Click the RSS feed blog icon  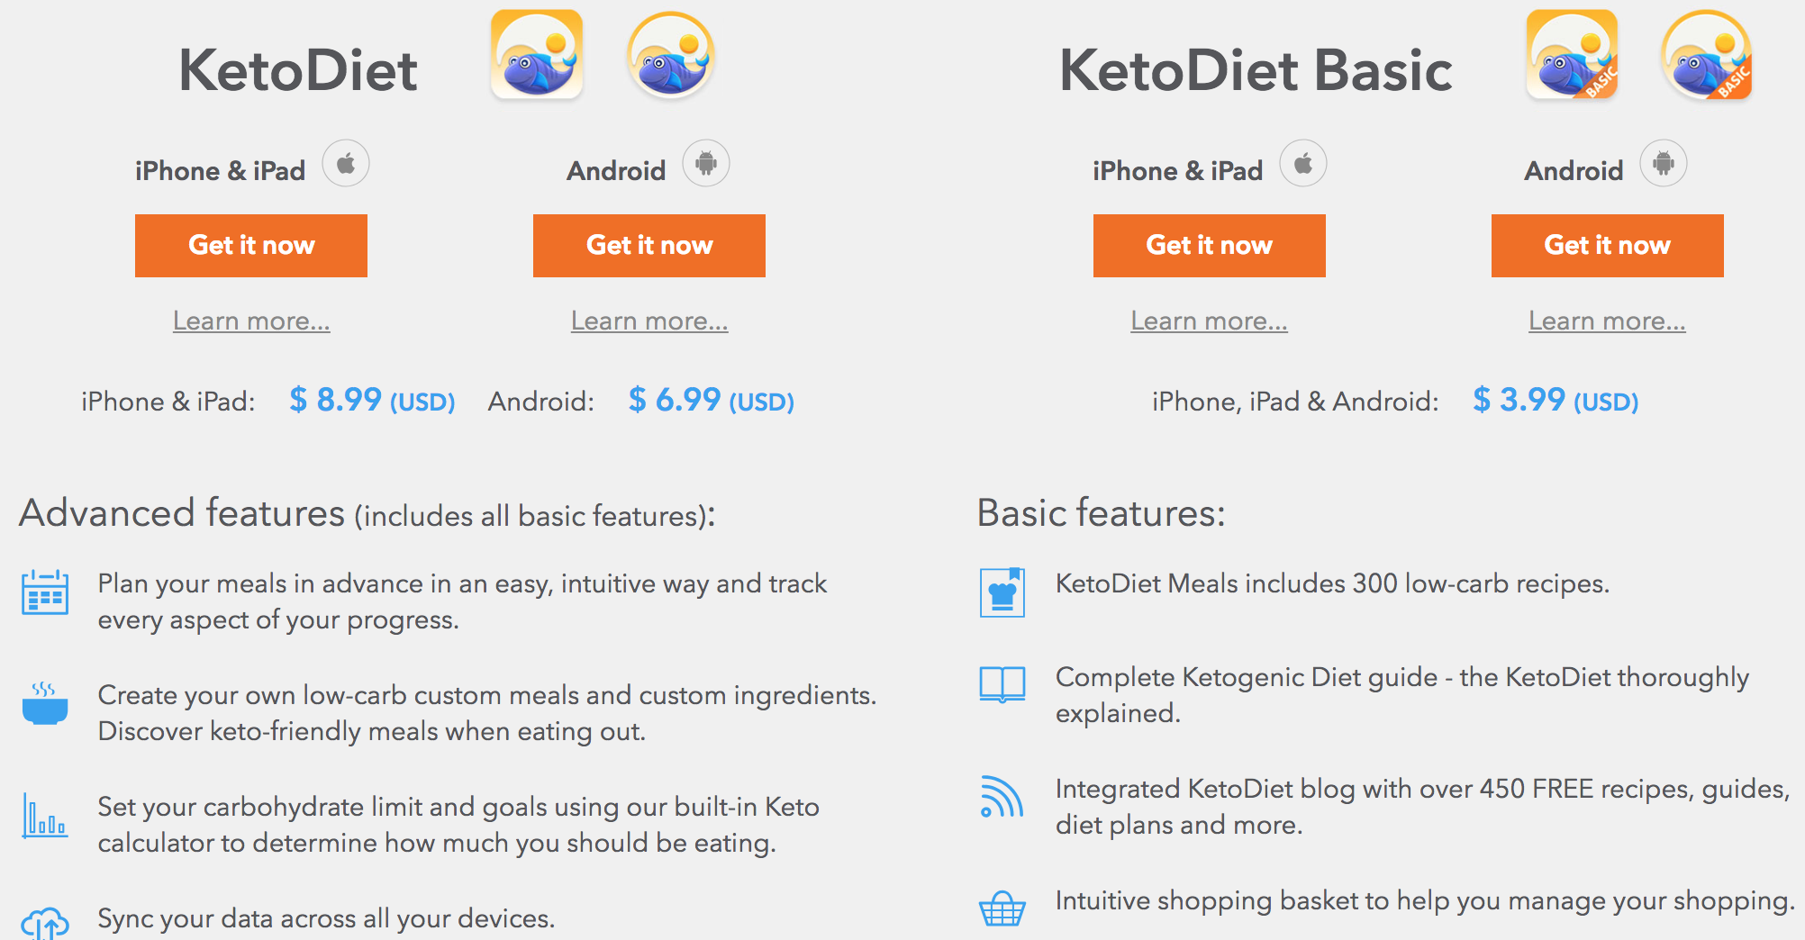pos(1002,797)
